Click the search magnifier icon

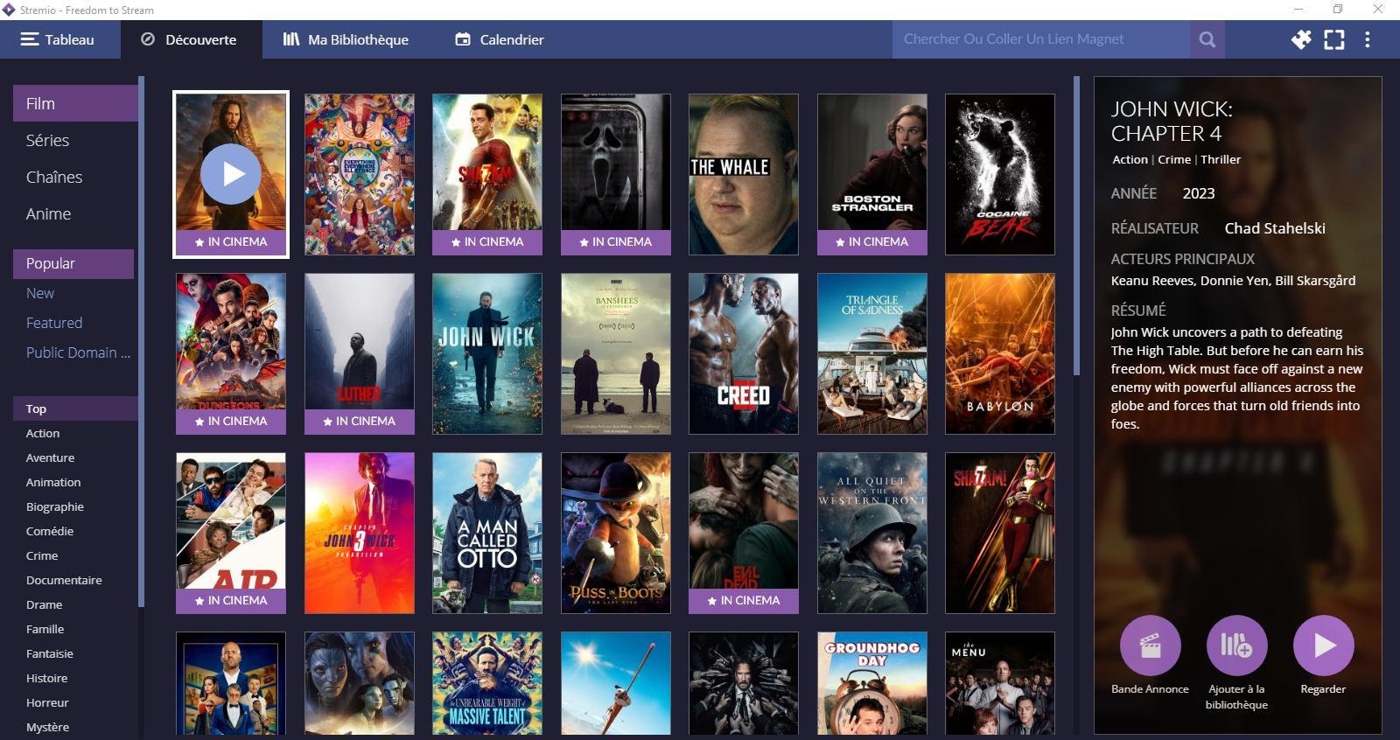coord(1207,39)
